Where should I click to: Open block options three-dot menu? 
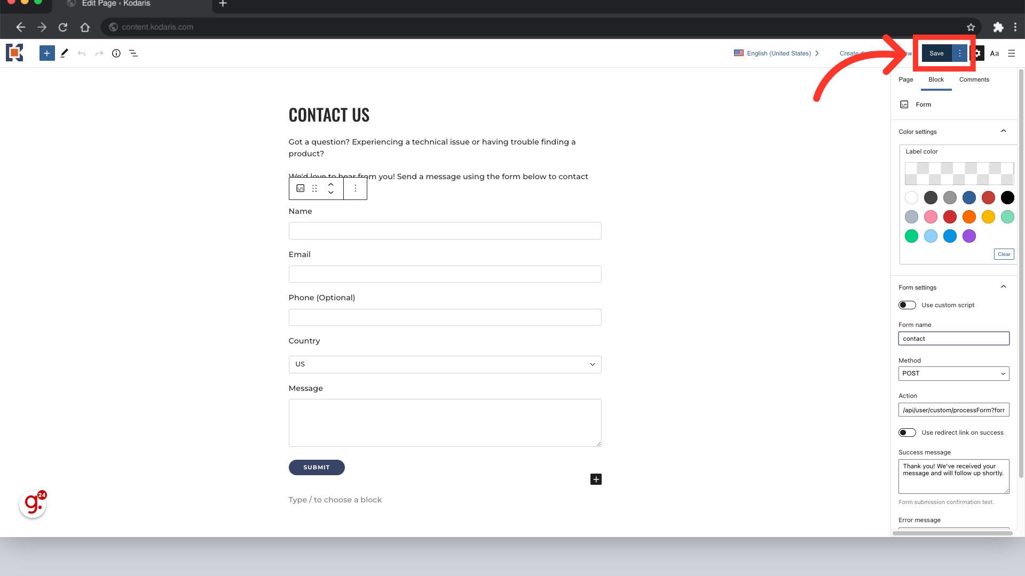pos(356,189)
